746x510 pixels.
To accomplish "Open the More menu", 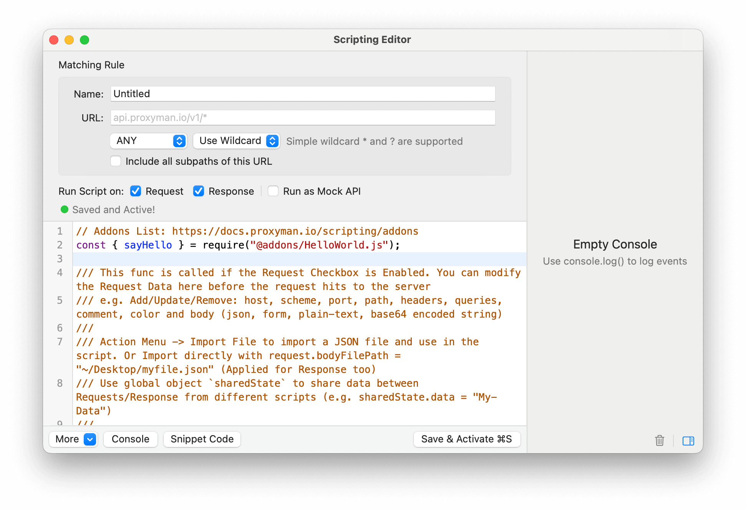I will click(x=68, y=439).
